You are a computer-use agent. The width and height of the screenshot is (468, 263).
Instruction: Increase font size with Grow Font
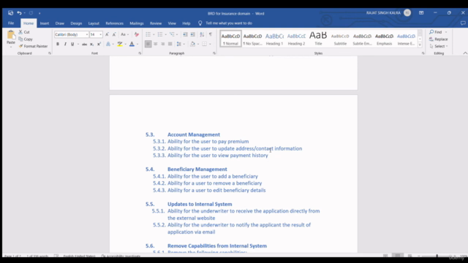pos(107,34)
